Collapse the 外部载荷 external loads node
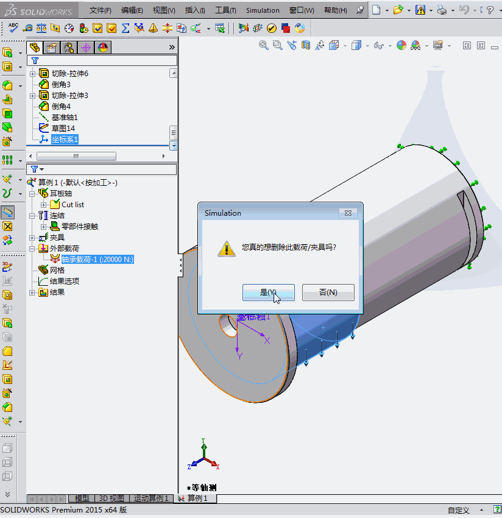502x518 pixels. [32, 249]
